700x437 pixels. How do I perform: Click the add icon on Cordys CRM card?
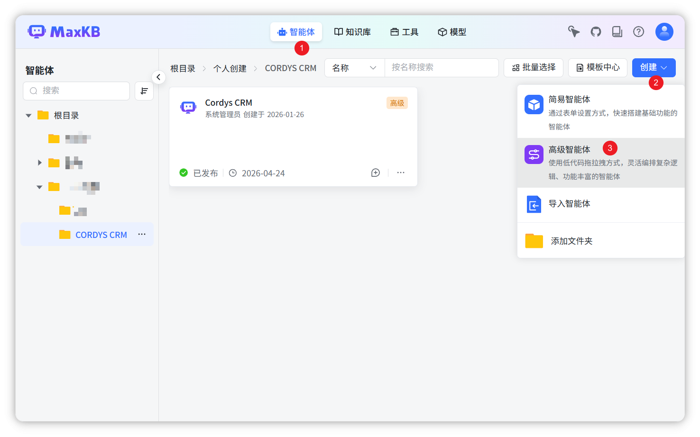coord(376,173)
